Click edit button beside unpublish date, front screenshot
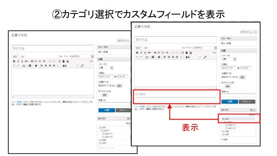Image resolution: width=277 pixels, height=156 pixels. pyautogui.click(x=243, y=77)
